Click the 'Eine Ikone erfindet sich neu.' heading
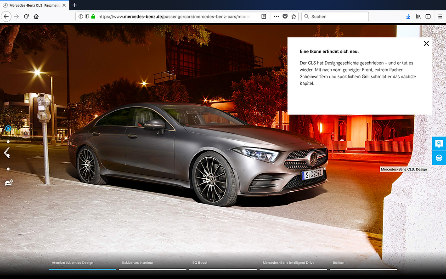446x279 pixels. click(329, 51)
